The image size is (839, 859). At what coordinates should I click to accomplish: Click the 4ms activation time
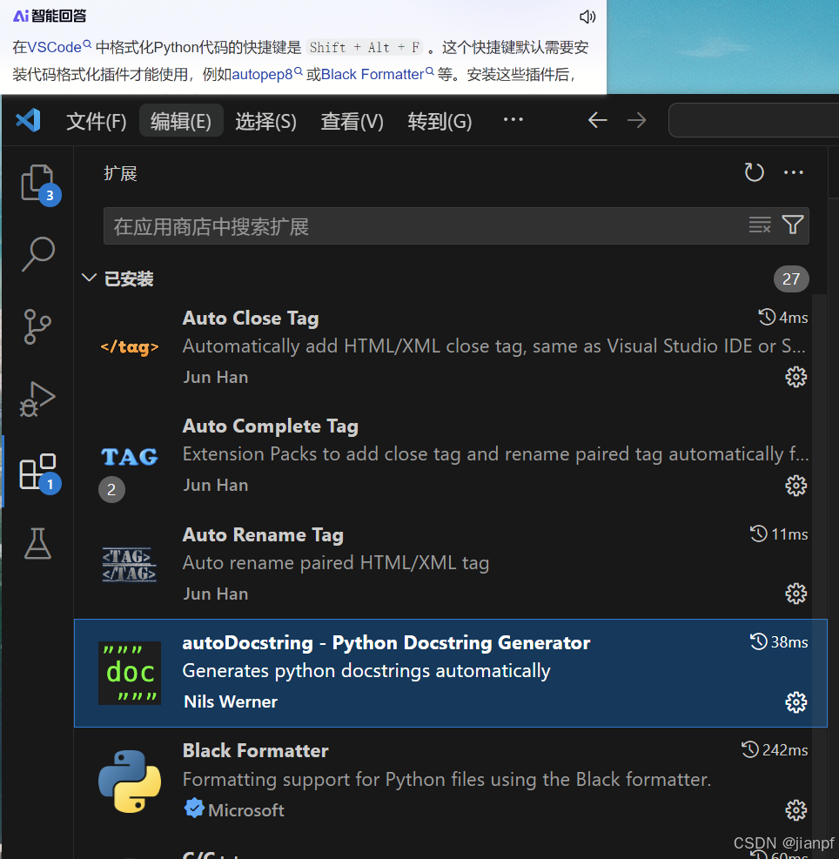(783, 317)
